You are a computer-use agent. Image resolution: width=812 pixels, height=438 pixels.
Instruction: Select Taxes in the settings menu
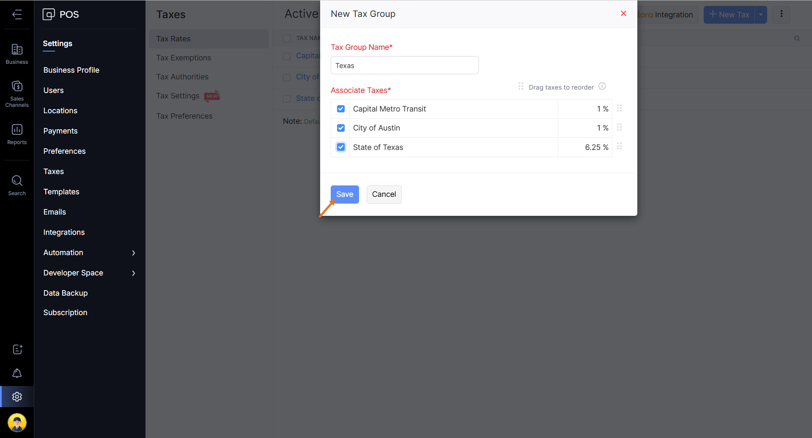click(53, 171)
